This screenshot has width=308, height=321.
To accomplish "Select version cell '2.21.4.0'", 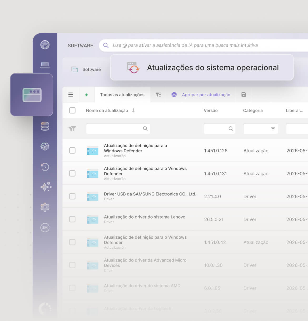I will click(x=212, y=197).
